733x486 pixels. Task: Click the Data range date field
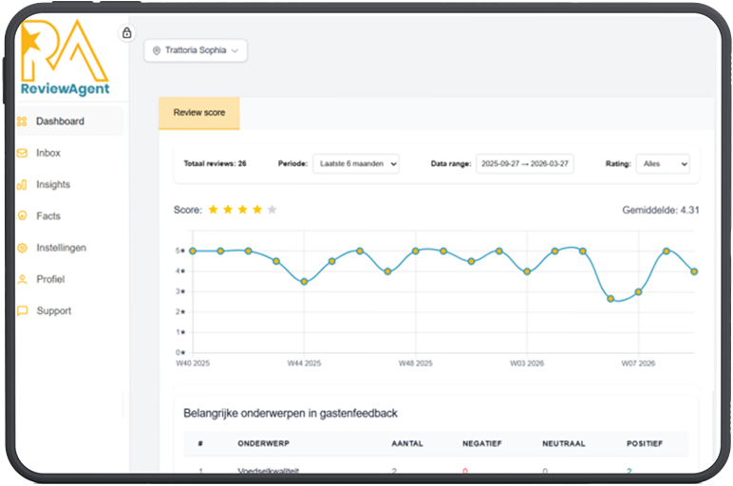524,163
